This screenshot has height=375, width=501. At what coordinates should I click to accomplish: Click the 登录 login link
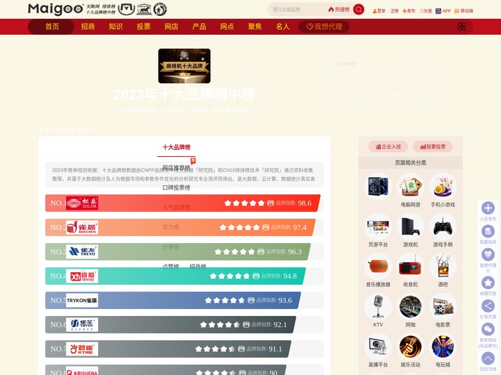(379, 11)
